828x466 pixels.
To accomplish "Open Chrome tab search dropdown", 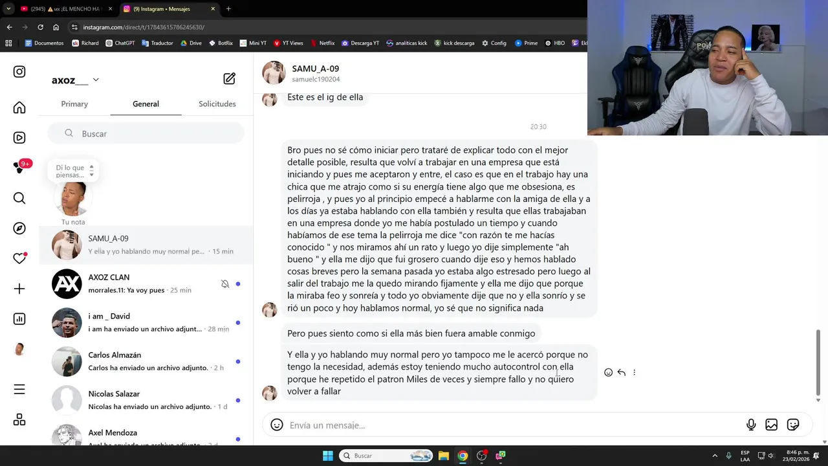I will tap(8, 9).
